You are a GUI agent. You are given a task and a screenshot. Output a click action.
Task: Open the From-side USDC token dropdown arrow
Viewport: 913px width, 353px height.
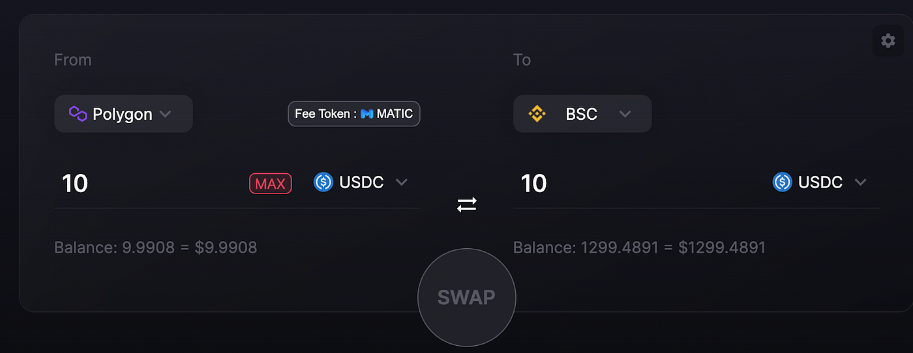[402, 182]
